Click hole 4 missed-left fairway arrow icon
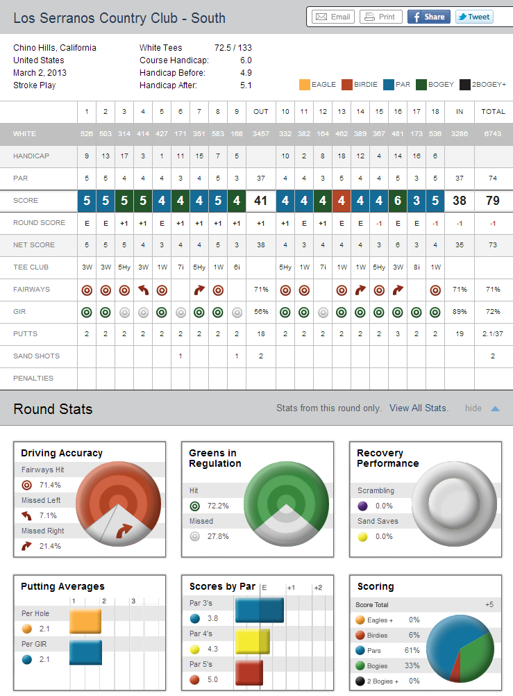This screenshot has height=696, width=513. 143,289
